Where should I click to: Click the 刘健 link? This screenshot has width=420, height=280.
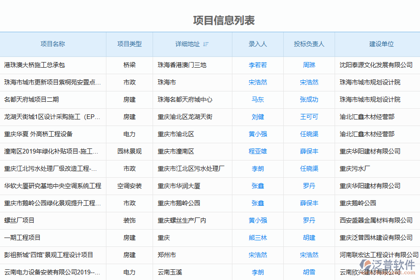pyautogui.click(x=258, y=117)
